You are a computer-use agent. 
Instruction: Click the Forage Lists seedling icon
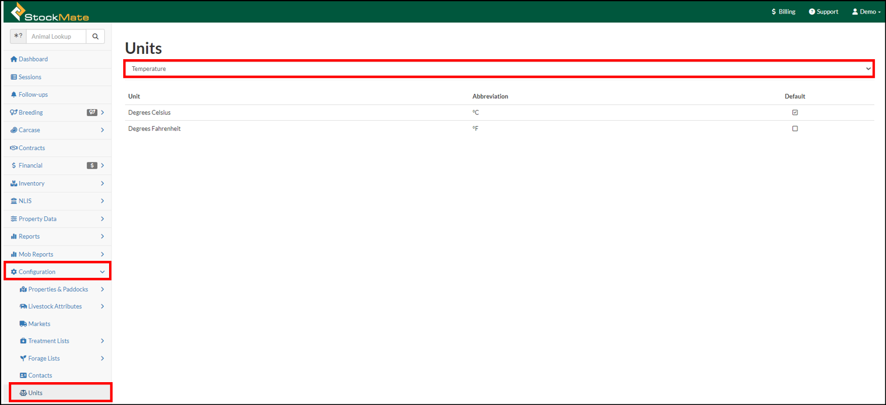pos(23,358)
